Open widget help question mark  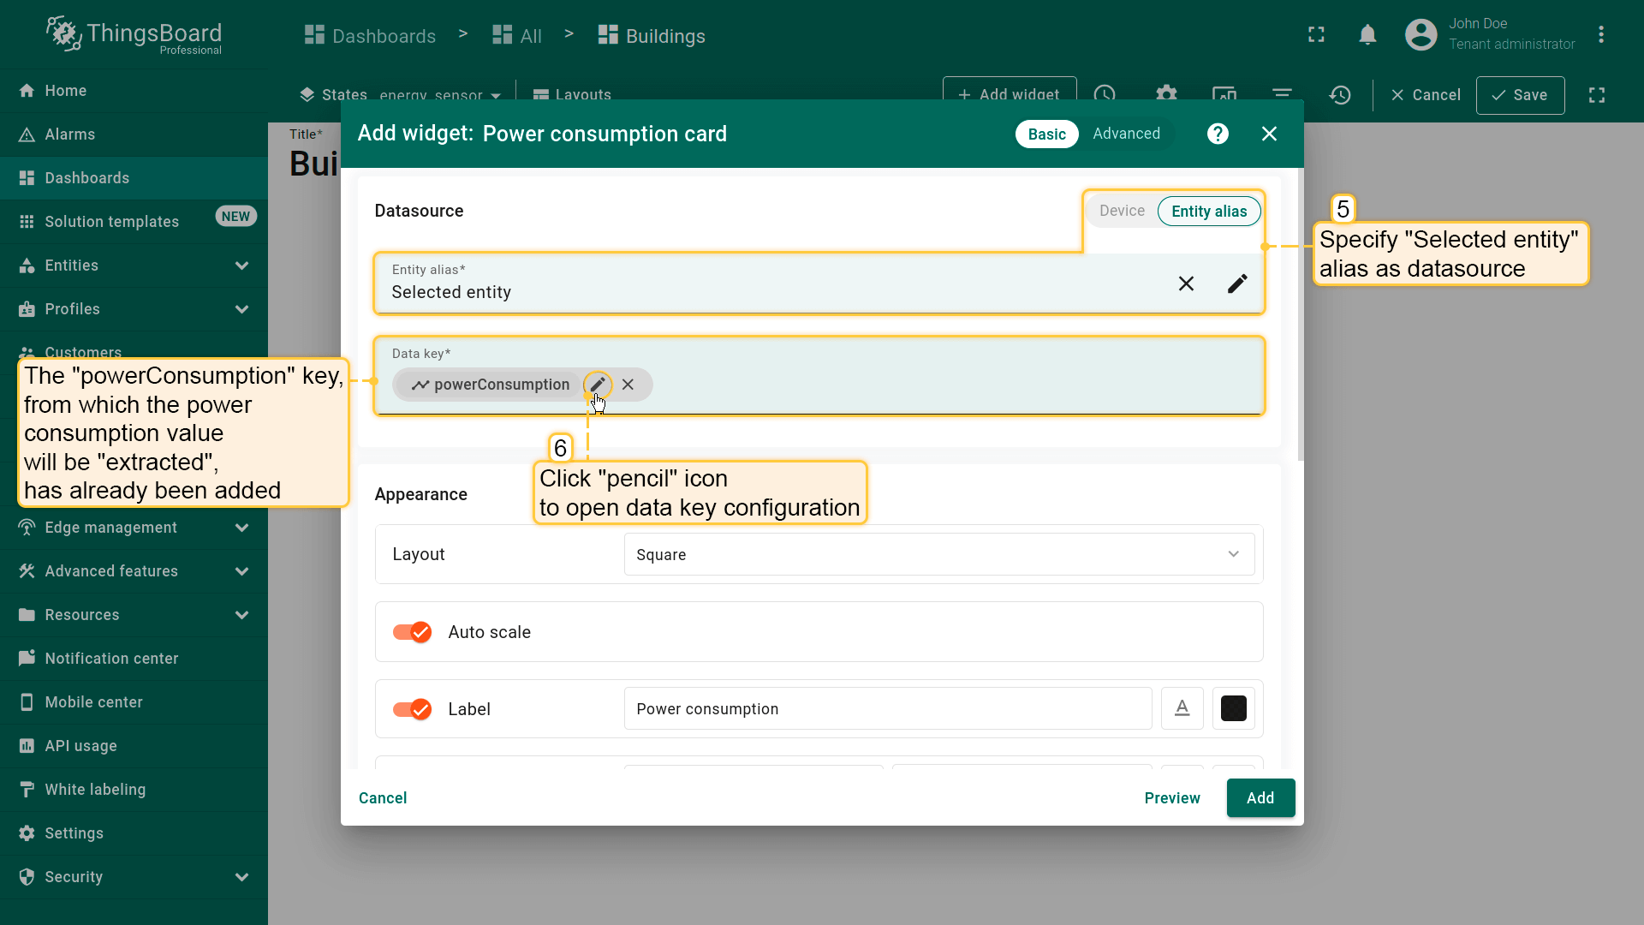[x=1218, y=134]
